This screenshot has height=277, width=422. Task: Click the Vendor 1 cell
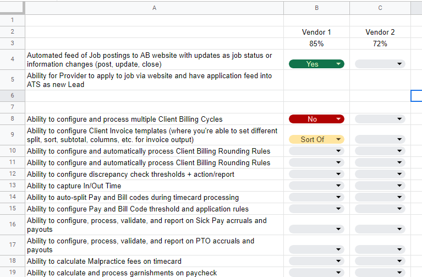[x=316, y=32]
